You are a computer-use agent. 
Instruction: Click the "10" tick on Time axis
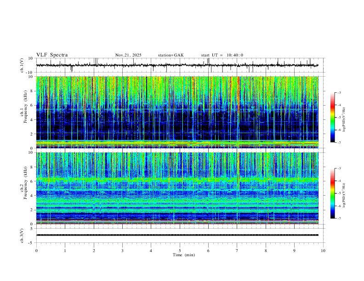[x=323, y=251]
